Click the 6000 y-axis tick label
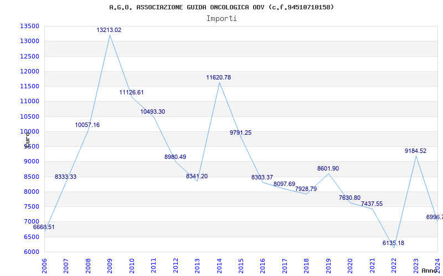443x276 pixels. 32,252
